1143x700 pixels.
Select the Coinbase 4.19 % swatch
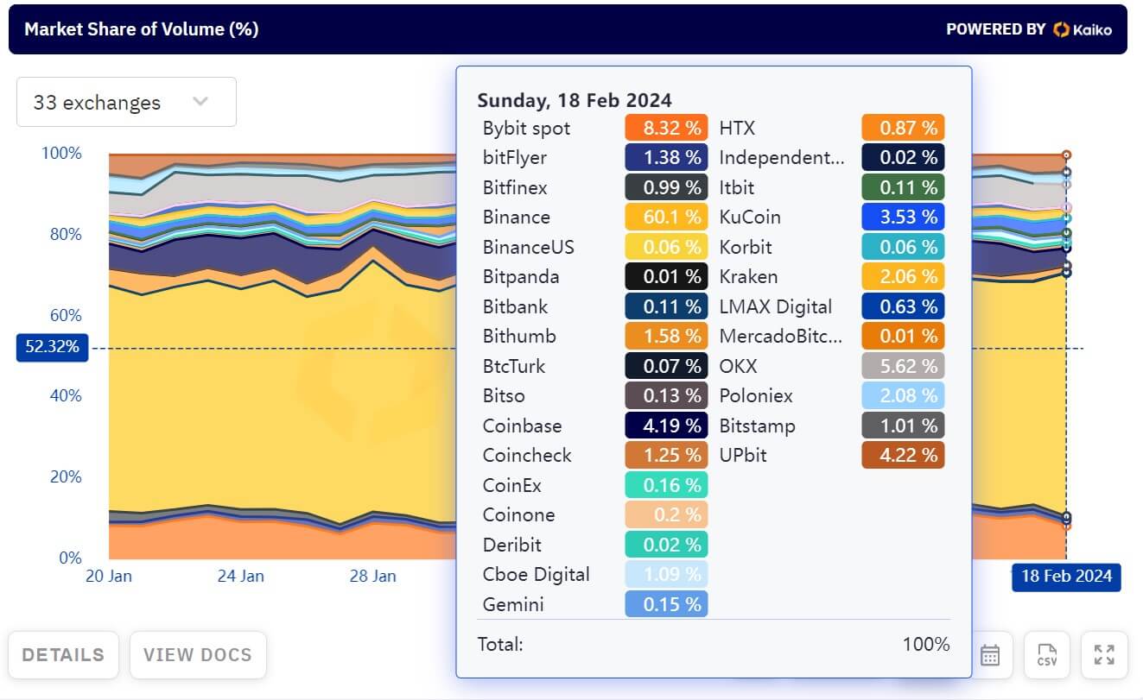666,426
